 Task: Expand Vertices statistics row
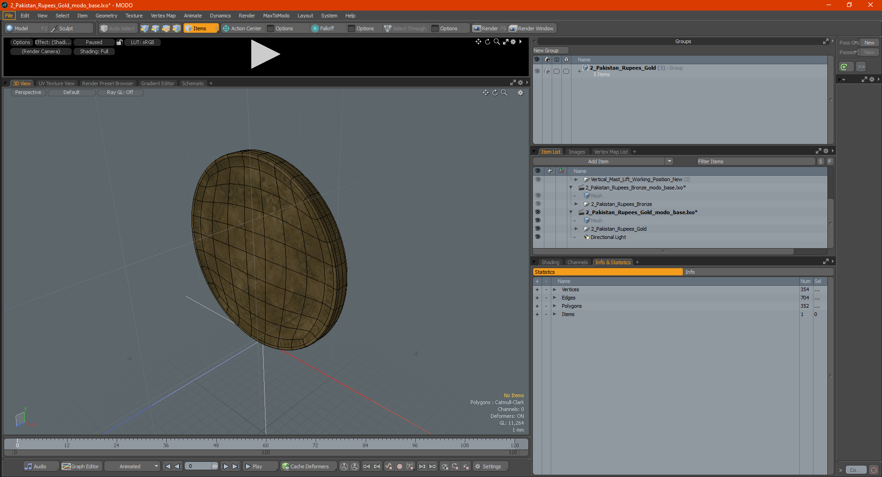click(554, 289)
